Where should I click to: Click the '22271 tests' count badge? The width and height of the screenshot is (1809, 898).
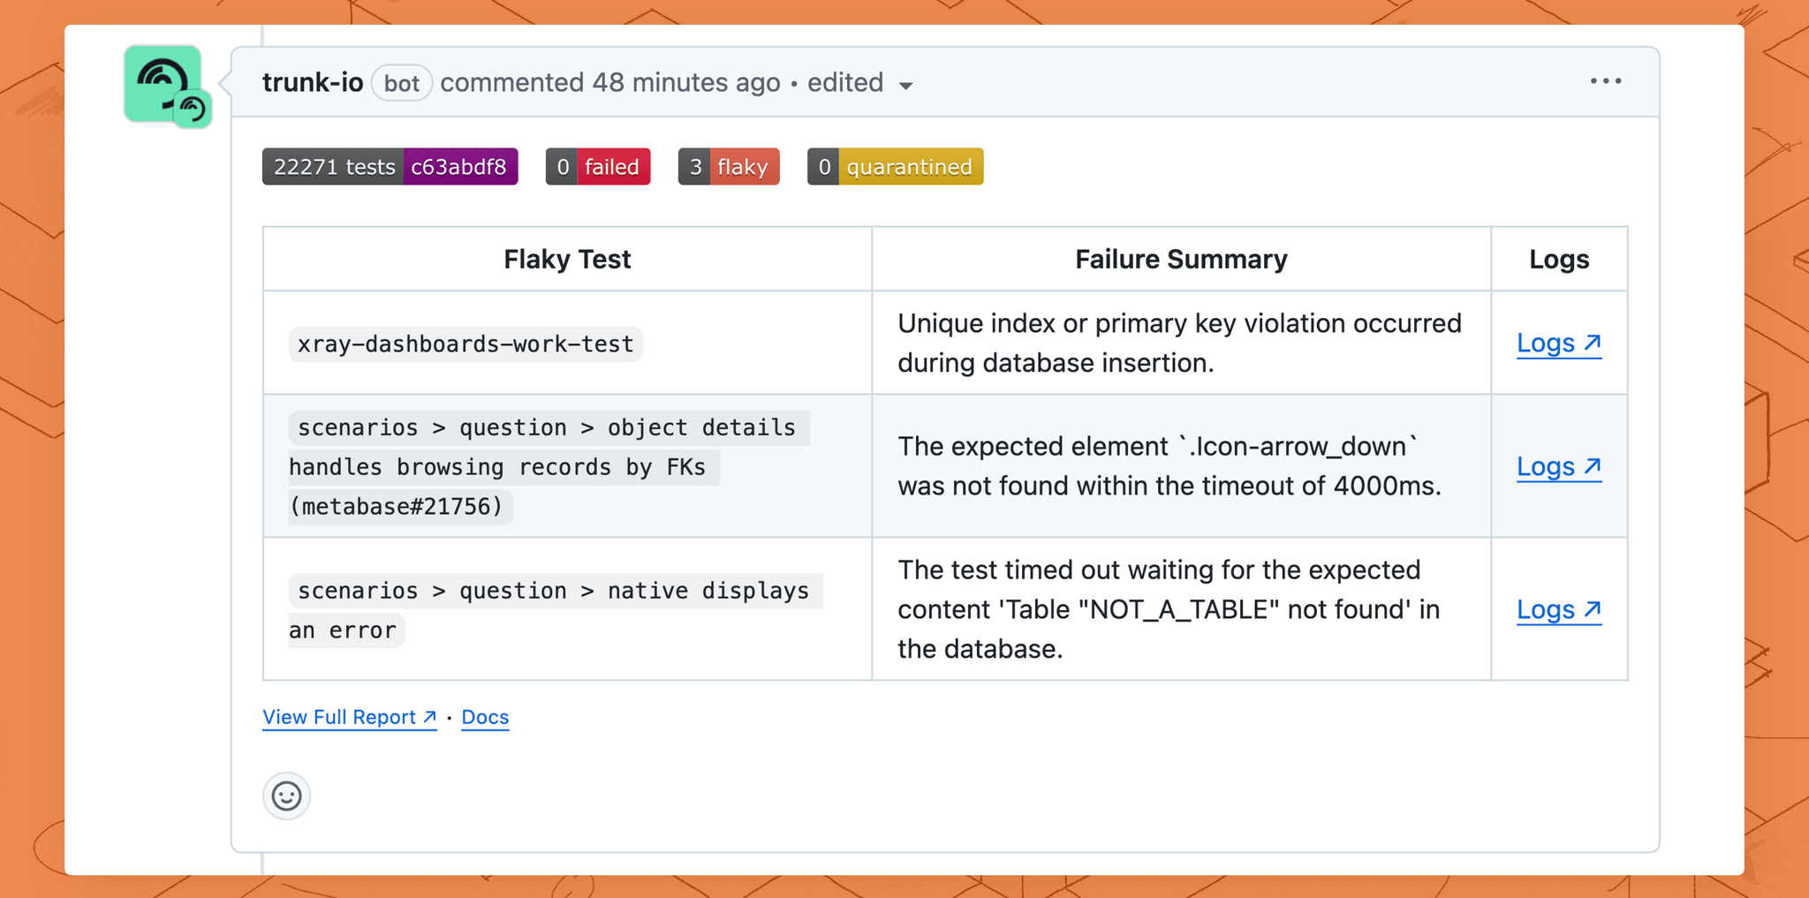333,166
